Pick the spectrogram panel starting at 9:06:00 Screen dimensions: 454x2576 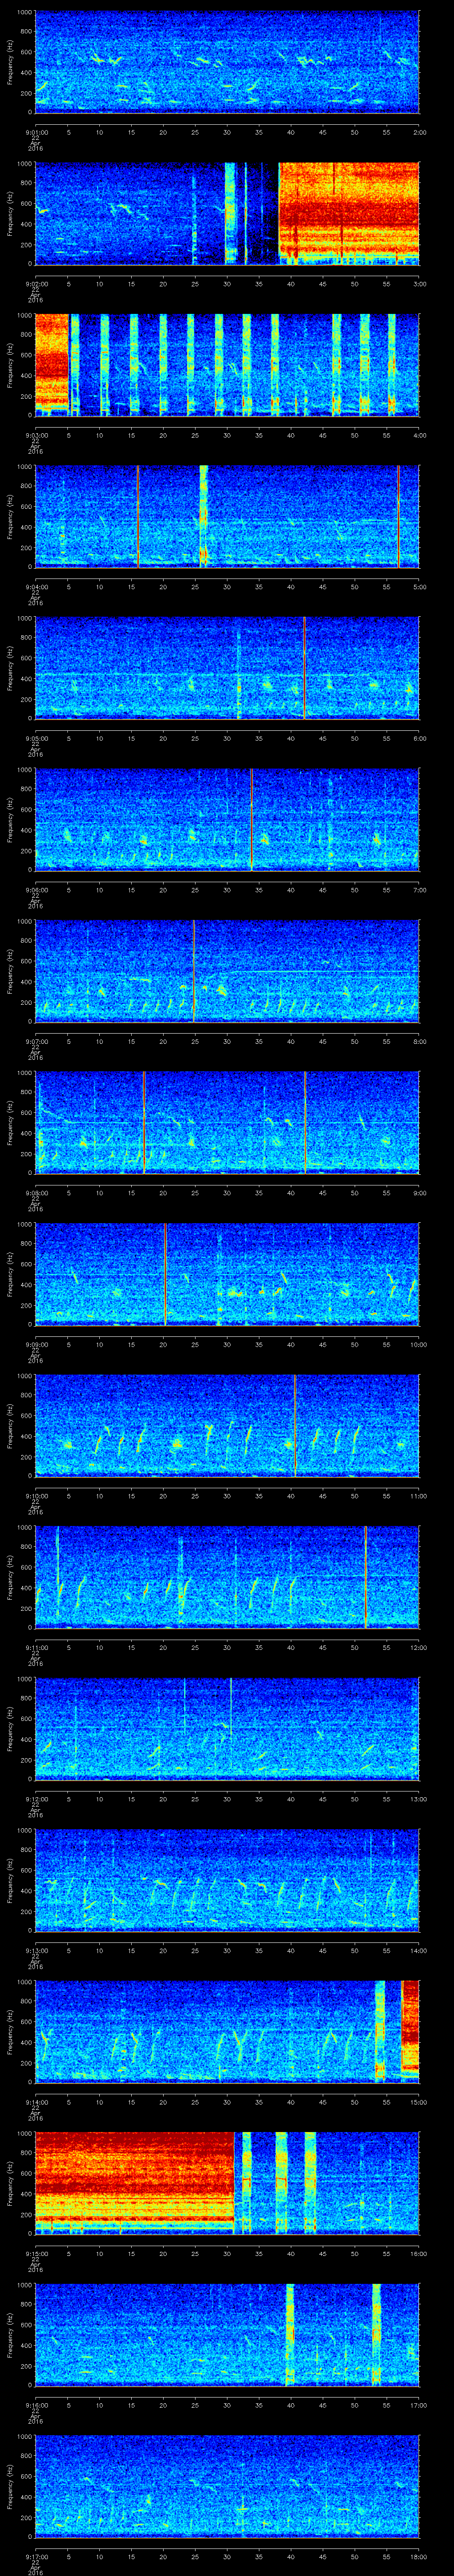[x=227, y=819]
